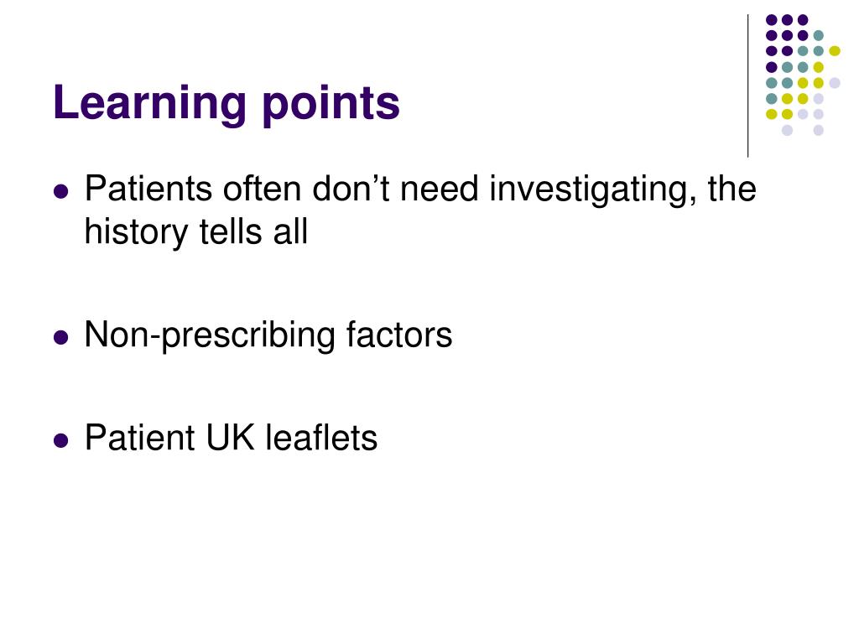This screenshot has height=644, width=859.
Task: Click the "Learning points" slide title
Action: pos(226,103)
